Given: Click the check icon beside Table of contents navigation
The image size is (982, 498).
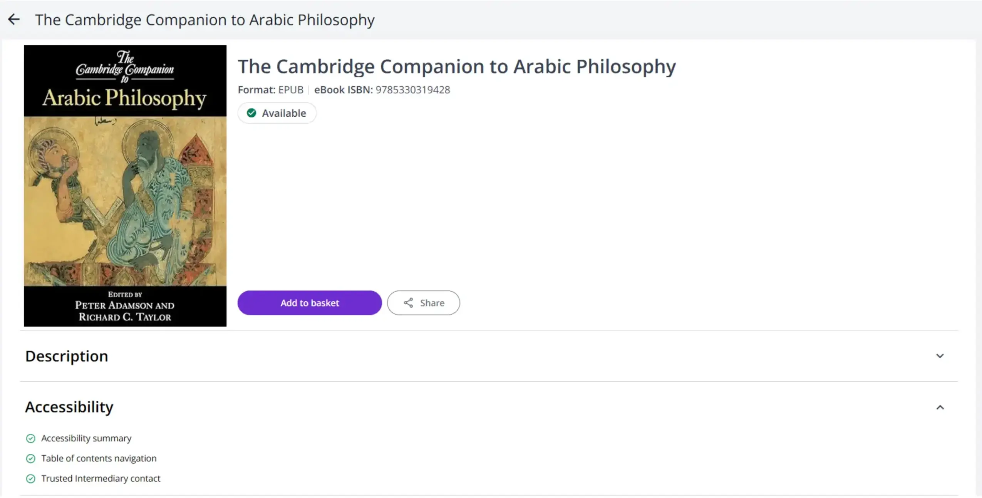Looking at the screenshot, I should point(31,458).
